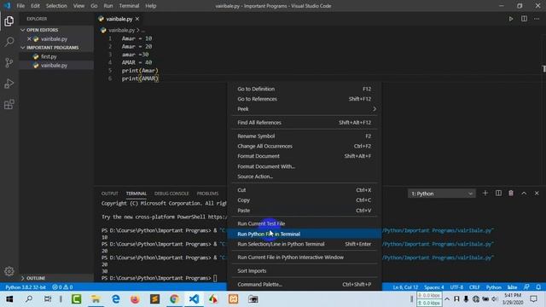Show hidden system tray icons
This screenshot has width=546, height=307.
tap(447, 299)
